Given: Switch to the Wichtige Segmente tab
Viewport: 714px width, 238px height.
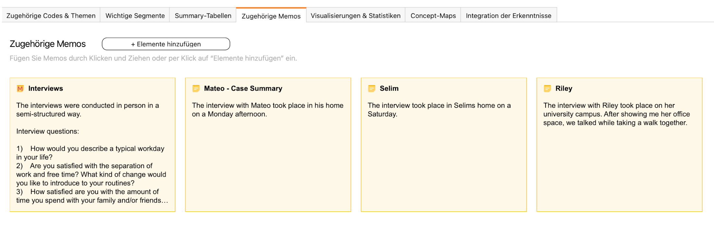Looking at the screenshot, I should (x=135, y=16).
